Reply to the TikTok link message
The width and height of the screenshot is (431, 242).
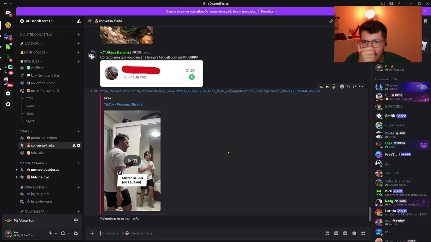pyautogui.click(x=349, y=86)
